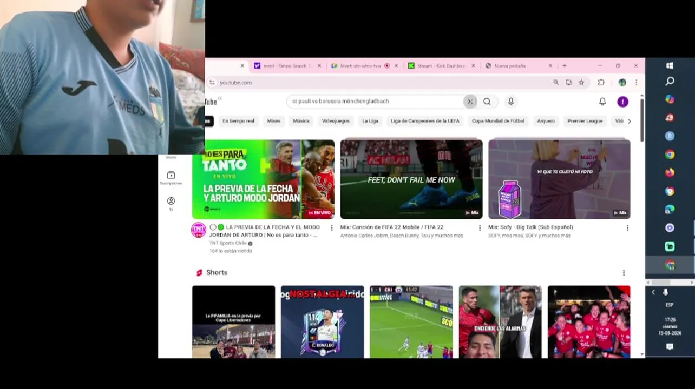Close the Yahoo Search tab
This screenshot has height=389, width=695.
pyautogui.click(x=319, y=66)
